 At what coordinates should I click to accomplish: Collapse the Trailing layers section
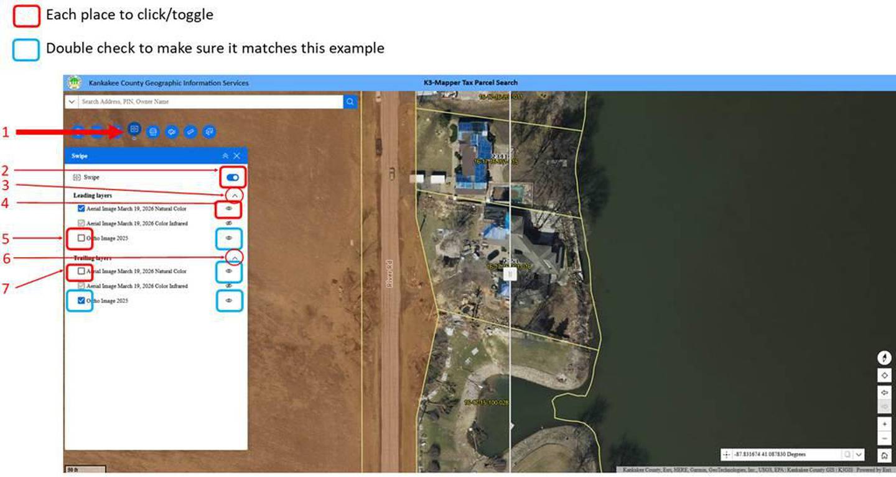click(x=234, y=258)
